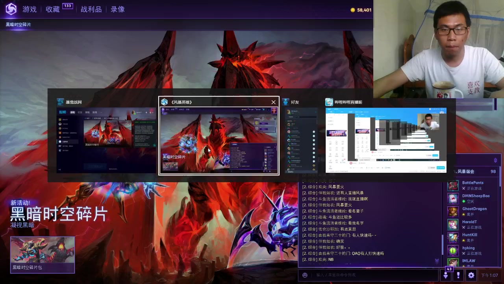This screenshot has width=504, height=284.
Task: Open the 黑暗时空碎片包 bundle card
Action: [x=43, y=255]
